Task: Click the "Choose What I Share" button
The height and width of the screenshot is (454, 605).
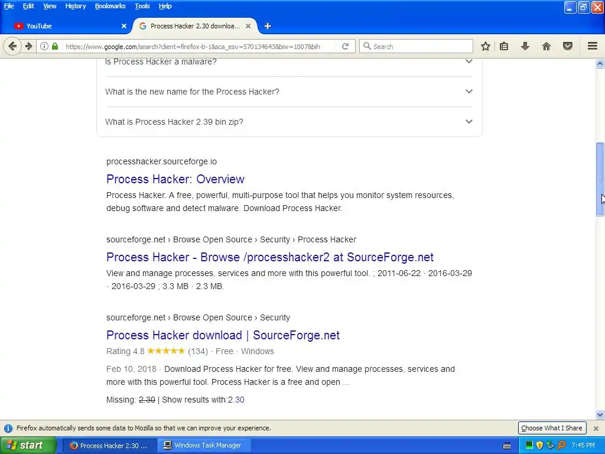Action: tap(552, 428)
